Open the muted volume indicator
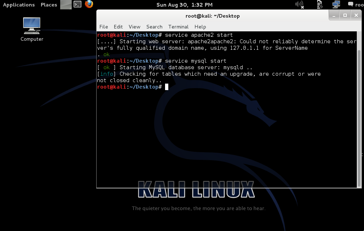This screenshot has height=231, width=364. [299, 4]
